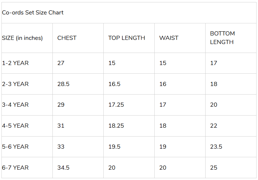Screen dimensions: 258x180
Task: Select the "3-4 YEAR" size row label
Action: tap(15, 105)
